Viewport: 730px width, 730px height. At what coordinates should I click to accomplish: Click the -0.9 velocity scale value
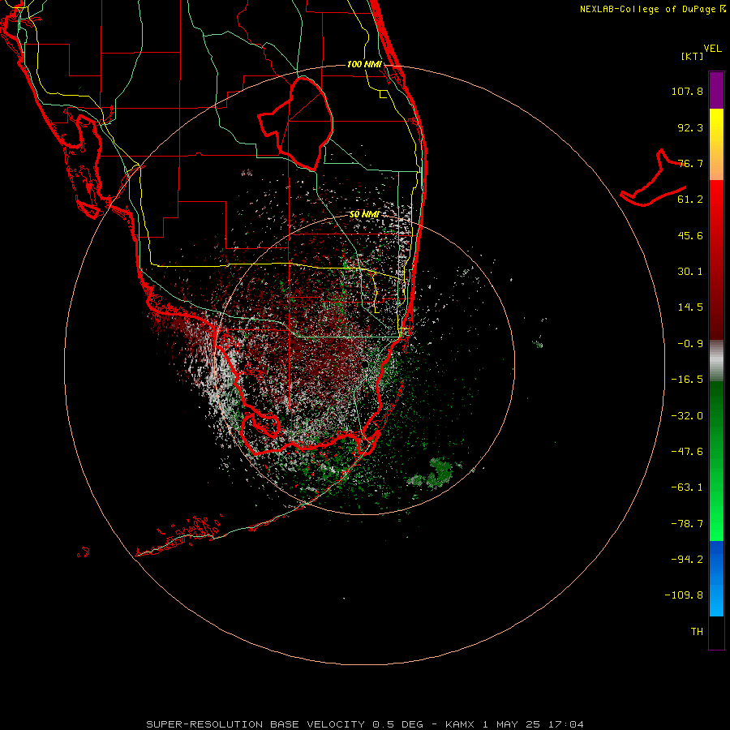click(x=690, y=344)
